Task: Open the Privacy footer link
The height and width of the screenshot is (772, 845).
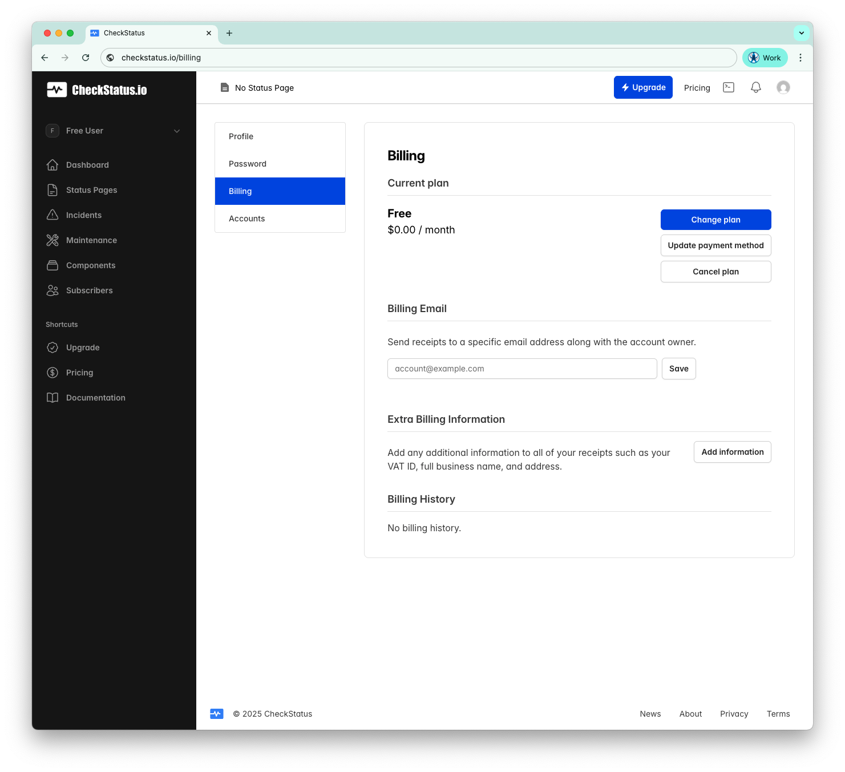Action: (734, 714)
